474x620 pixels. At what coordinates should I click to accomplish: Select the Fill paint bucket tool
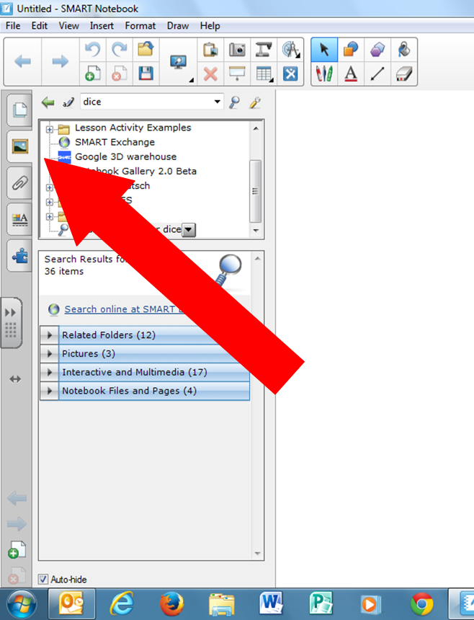tap(403, 50)
